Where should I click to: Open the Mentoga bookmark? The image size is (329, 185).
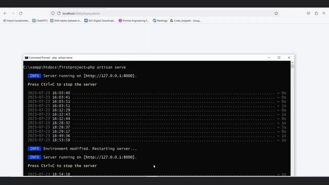click(x=160, y=21)
